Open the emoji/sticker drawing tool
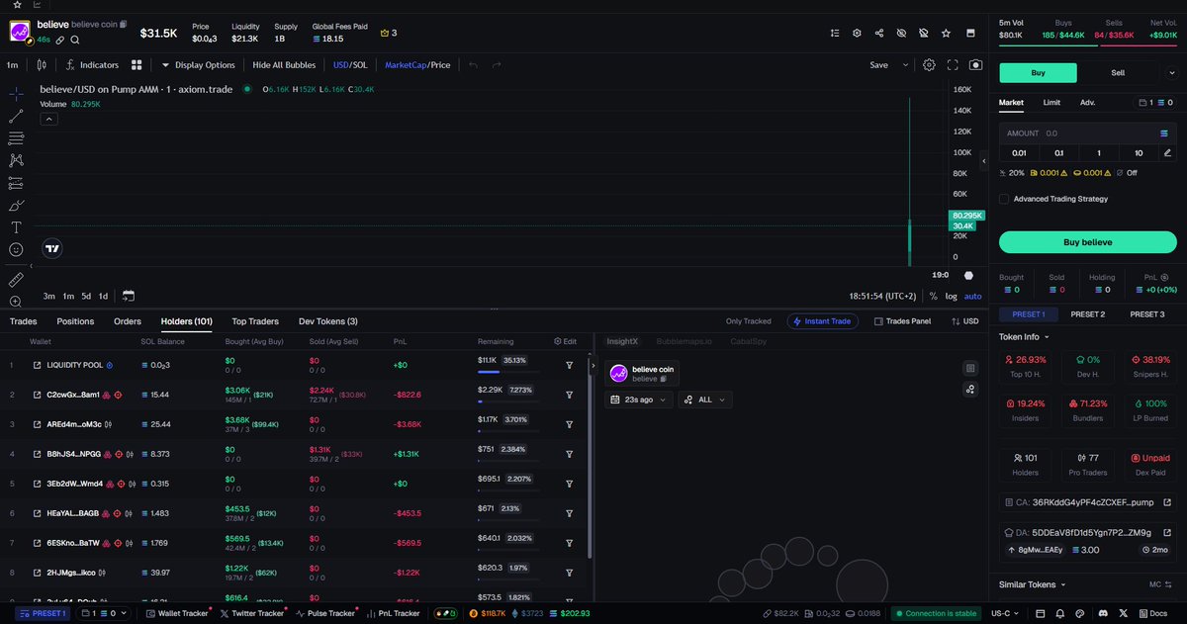 (x=17, y=250)
